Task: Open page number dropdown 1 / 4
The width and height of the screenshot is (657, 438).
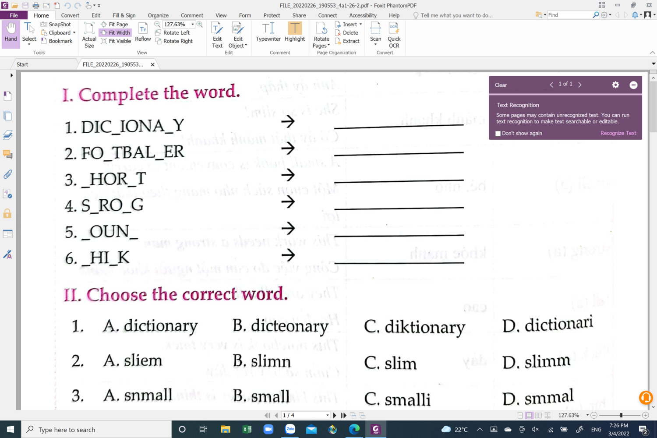Action: click(x=328, y=415)
